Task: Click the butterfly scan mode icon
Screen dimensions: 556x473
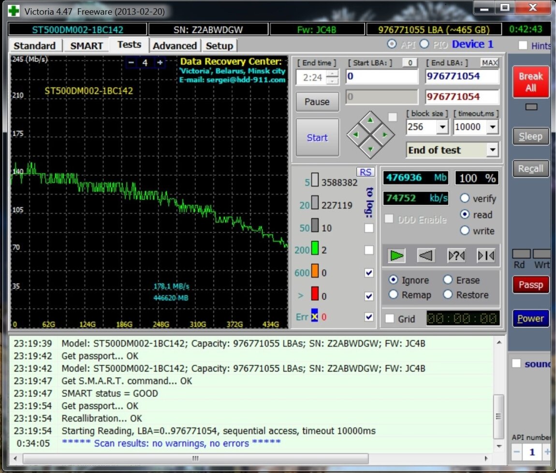Action: coord(485,256)
